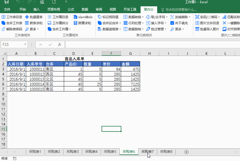Switch to the 公式 ribbon tab
The width and height of the screenshot is (240, 161).
coord(71,9)
